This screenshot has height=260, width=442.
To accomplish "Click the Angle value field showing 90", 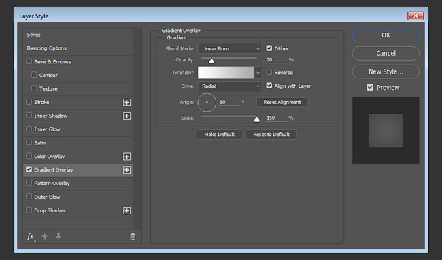I will pos(229,102).
